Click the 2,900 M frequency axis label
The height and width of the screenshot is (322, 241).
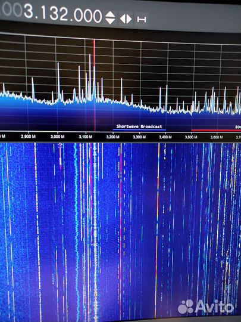[x=28, y=137]
